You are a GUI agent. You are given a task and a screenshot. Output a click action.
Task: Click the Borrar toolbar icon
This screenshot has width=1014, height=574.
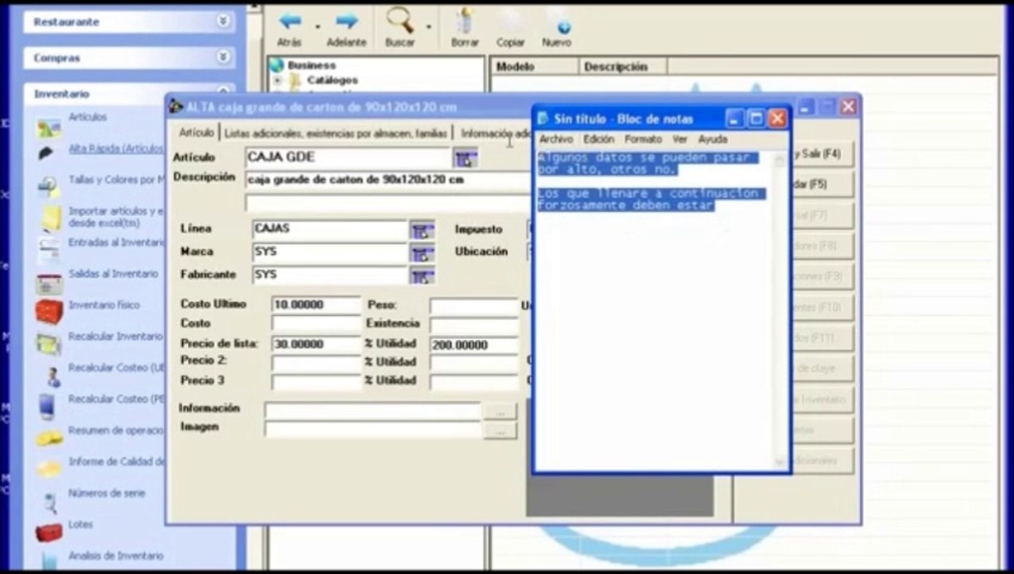465,20
